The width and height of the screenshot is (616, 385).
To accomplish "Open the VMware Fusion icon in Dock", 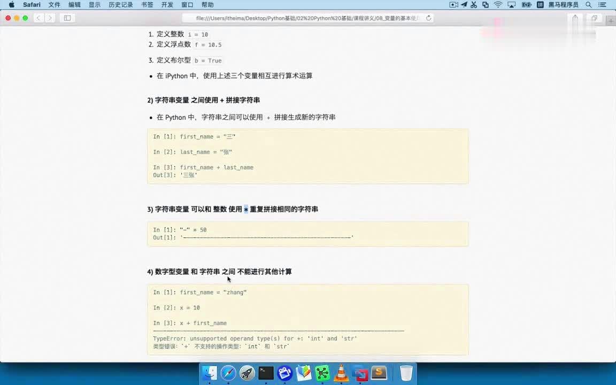I will [x=360, y=373].
